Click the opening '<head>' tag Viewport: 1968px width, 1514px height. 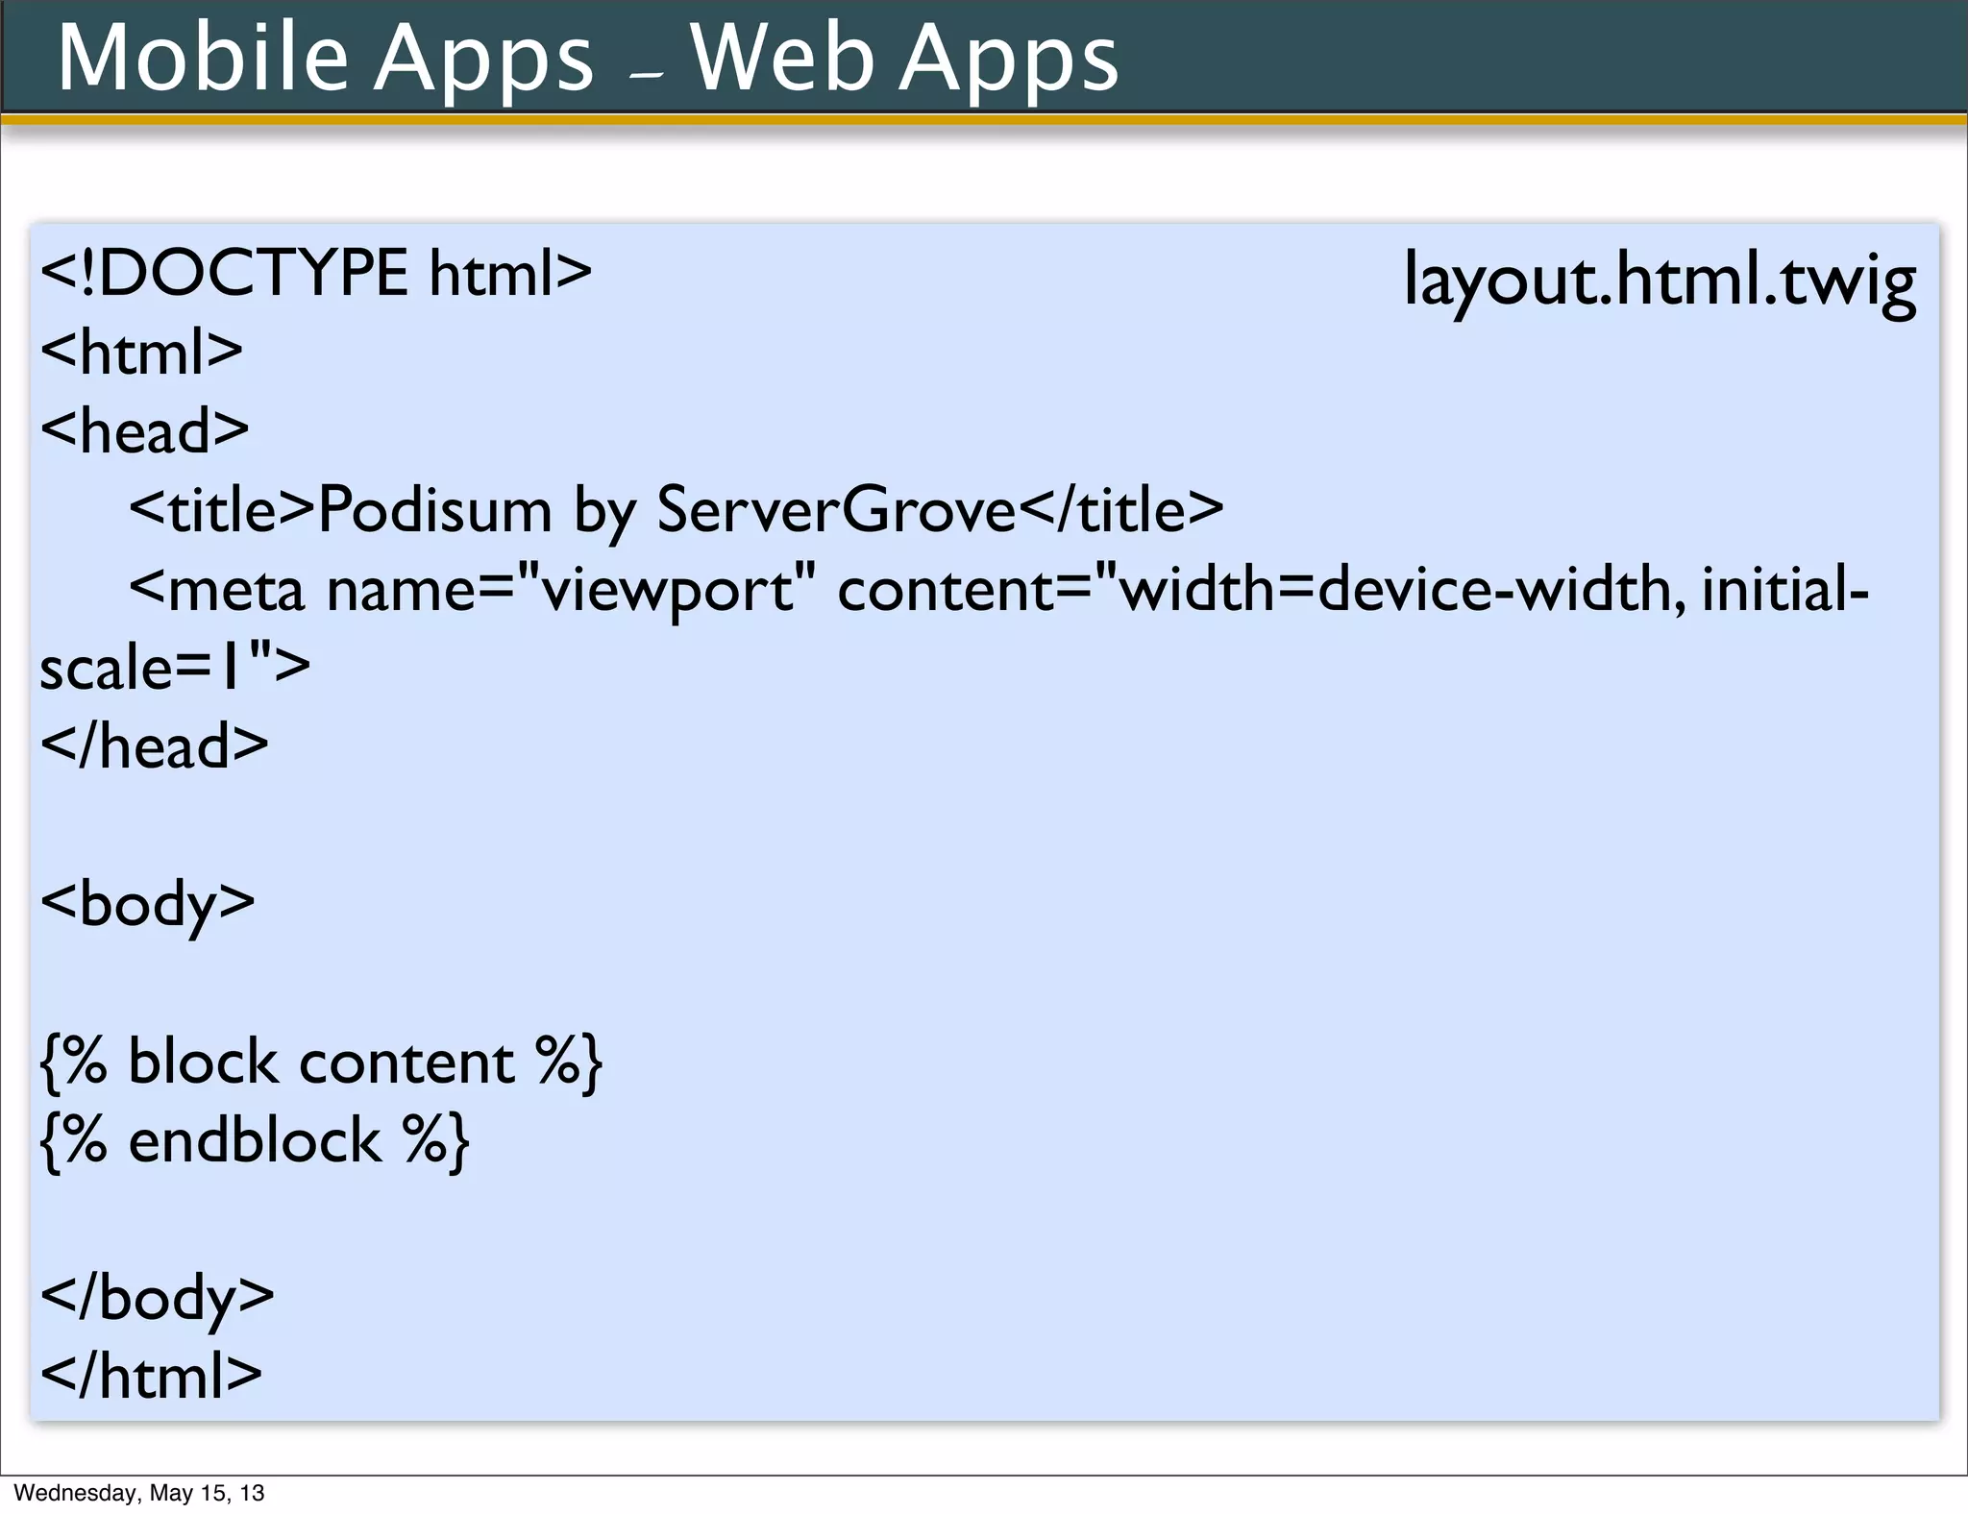(x=145, y=430)
